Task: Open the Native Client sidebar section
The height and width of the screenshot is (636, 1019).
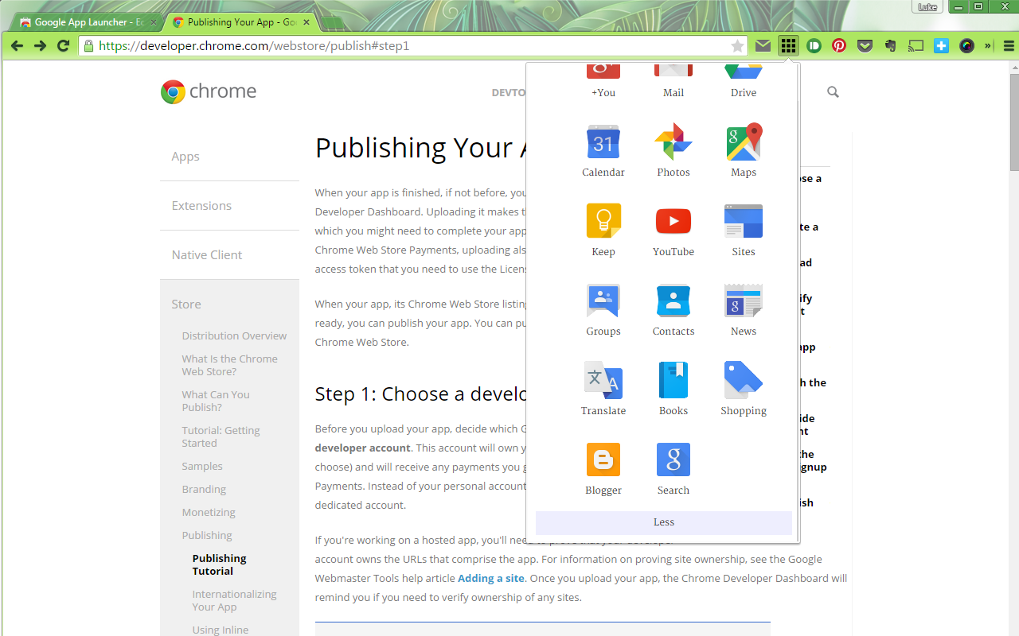Action: [207, 255]
